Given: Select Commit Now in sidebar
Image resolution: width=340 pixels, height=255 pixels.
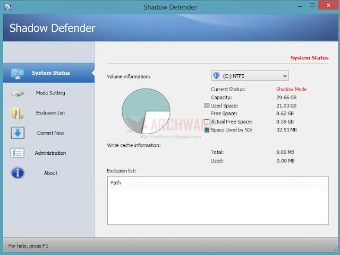Looking at the screenshot, I should (49, 133).
